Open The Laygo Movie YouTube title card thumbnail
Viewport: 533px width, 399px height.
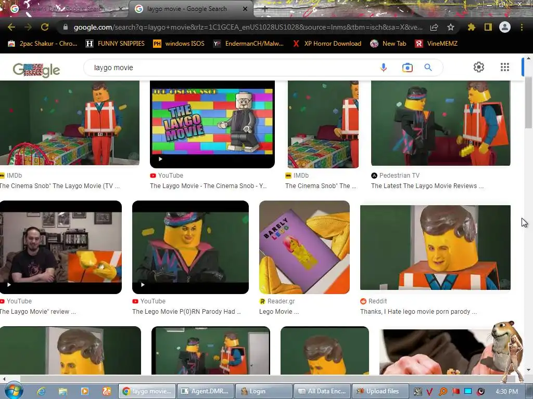(212, 124)
